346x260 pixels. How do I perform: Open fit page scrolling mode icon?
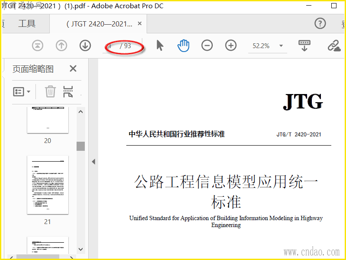click(x=304, y=45)
